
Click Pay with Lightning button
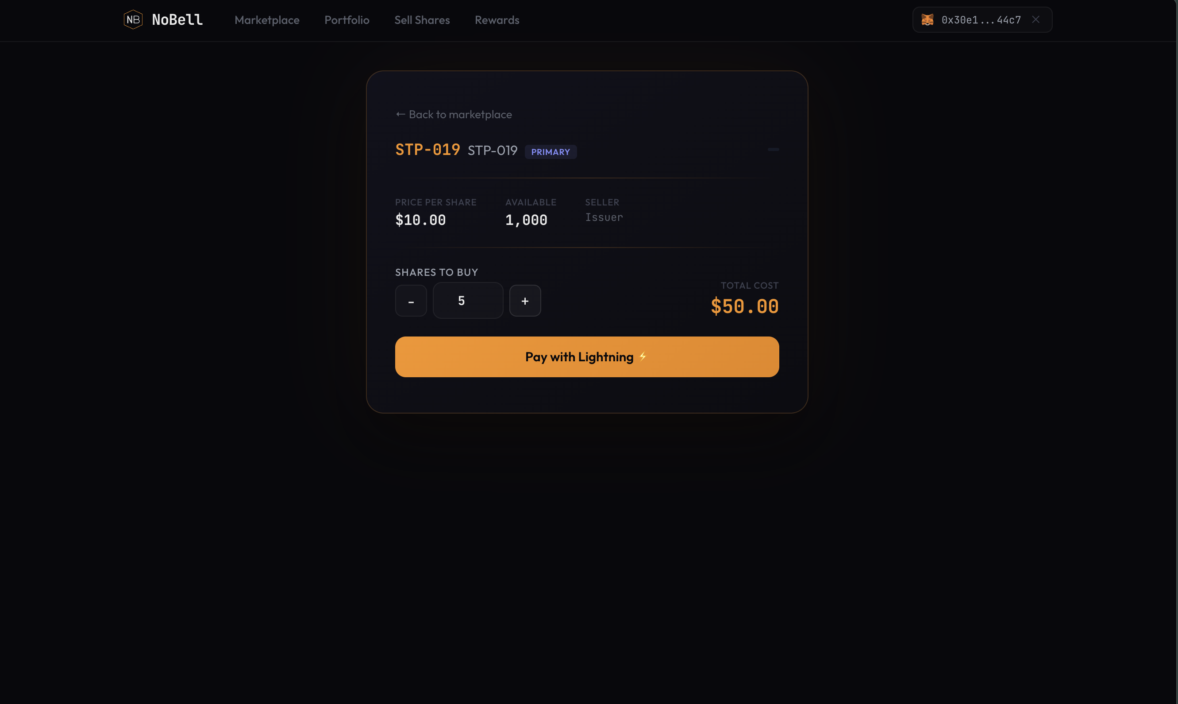[x=587, y=357]
